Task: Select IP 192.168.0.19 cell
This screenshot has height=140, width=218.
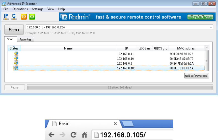Action: pos(125,59)
